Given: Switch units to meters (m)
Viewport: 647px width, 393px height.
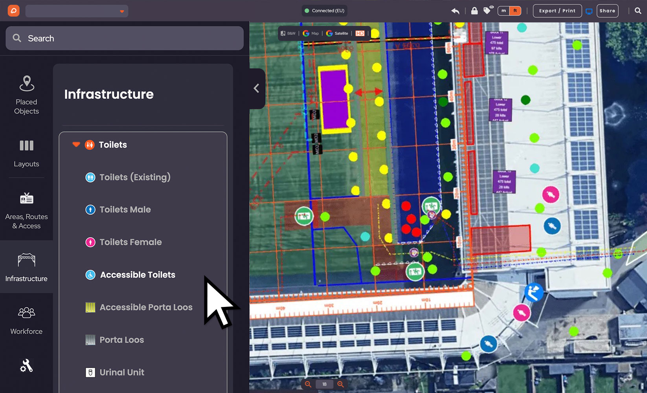Looking at the screenshot, I should pyautogui.click(x=504, y=11).
